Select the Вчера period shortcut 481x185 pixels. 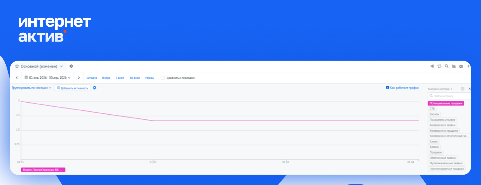[x=106, y=78]
